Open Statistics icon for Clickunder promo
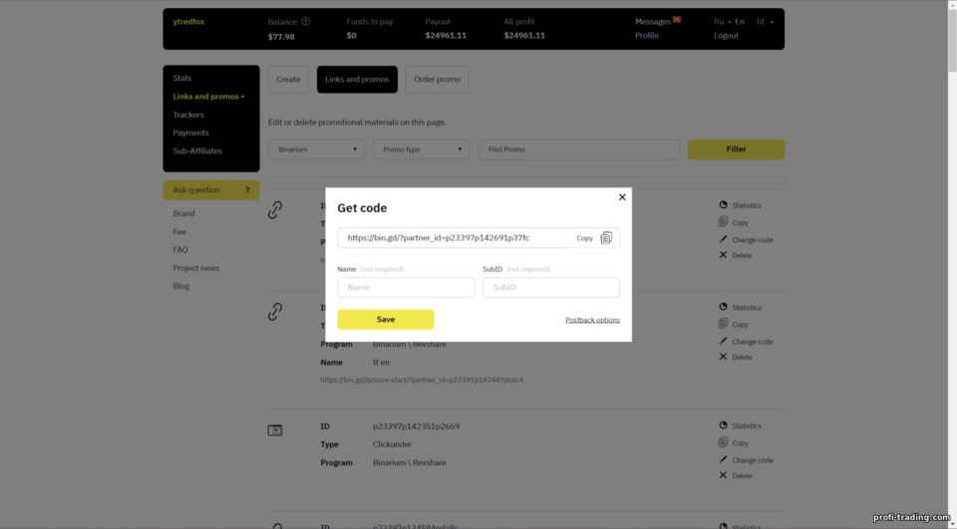Screen dimensions: 957x529 (x=724, y=425)
